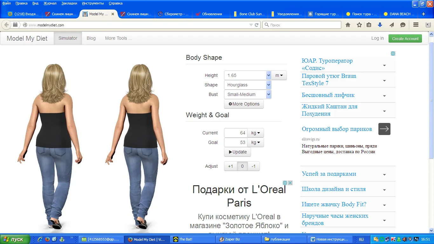The image size is (434, 244).
Task: Change the Current weight unit kg
Action: [255, 133]
